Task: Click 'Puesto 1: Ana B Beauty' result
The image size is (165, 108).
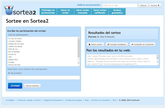Action: 101,37
